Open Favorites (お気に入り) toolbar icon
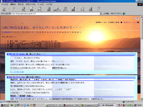The width and height of the screenshot is (143, 107). (x=57, y=9)
